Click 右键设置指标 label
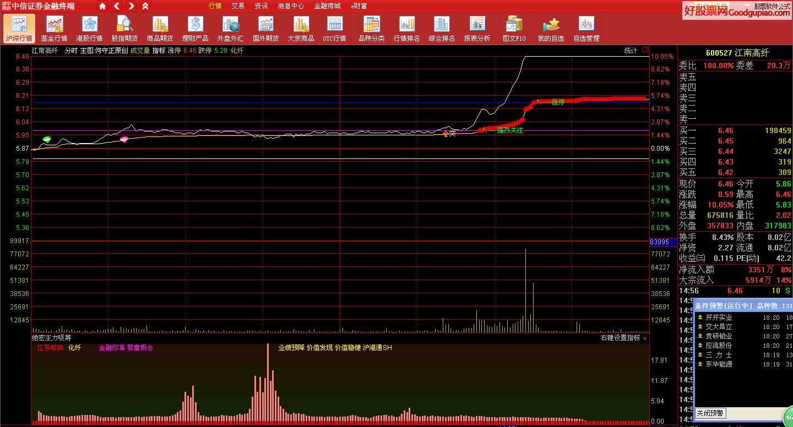The width and height of the screenshot is (793, 427). 620,338
